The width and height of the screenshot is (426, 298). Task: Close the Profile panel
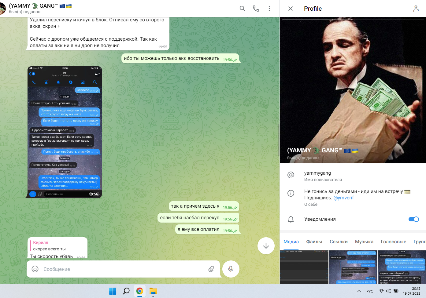point(291,9)
